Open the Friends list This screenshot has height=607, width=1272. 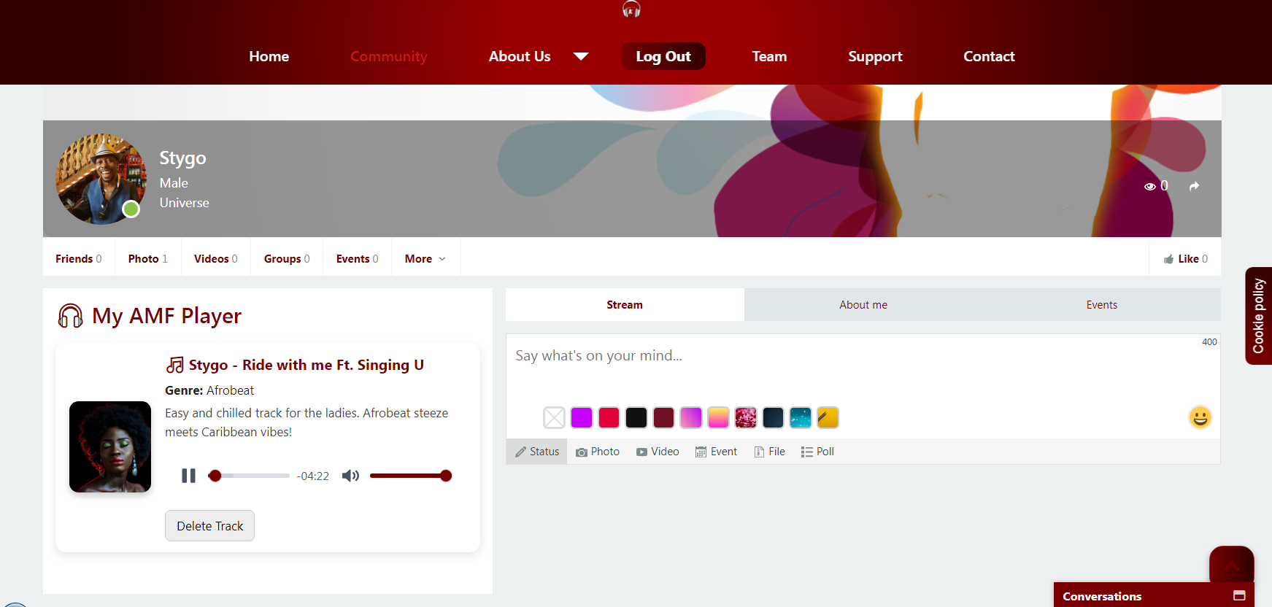click(79, 259)
